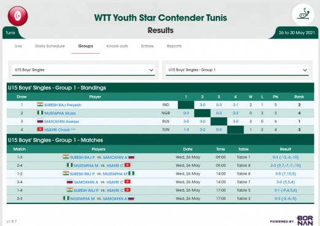The height and width of the screenshot is (226, 320).
Task: Click the India flag beside SURESH RAJ Preyesh
Action: 40,104
